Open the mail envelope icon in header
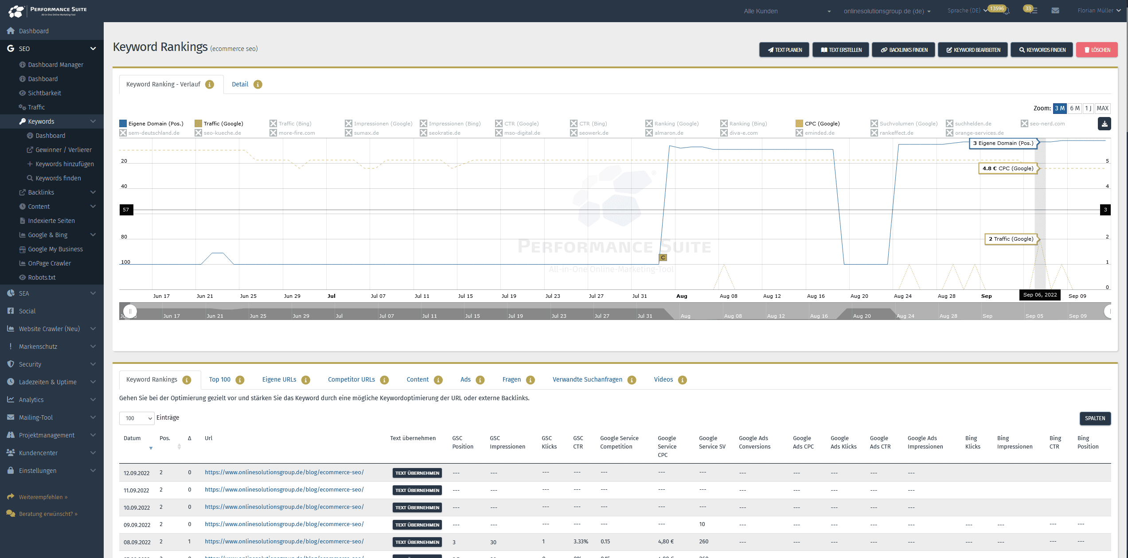1128x558 pixels. (1055, 11)
